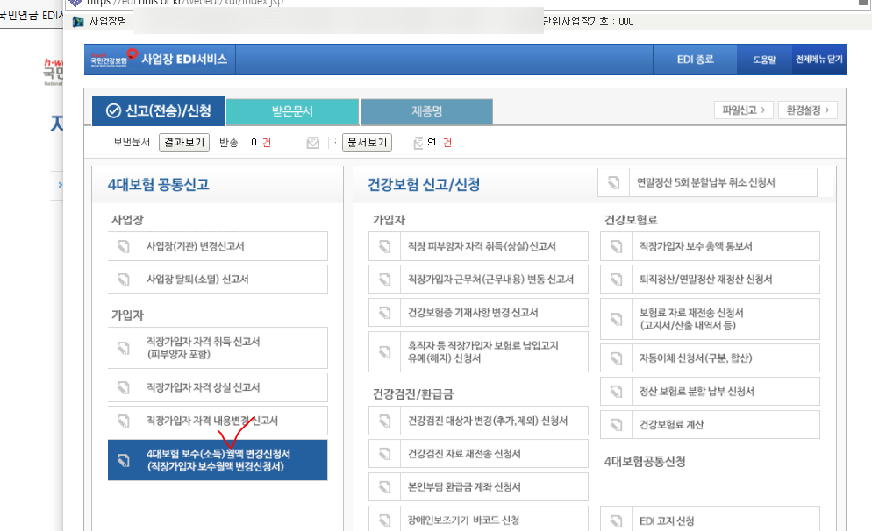Click icon of highlighted 4대보험 보수월액 변경신청서

coord(124,460)
